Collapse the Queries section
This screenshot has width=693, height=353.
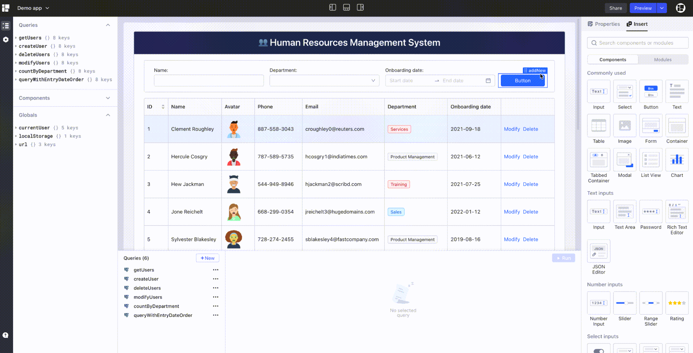[x=108, y=25]
